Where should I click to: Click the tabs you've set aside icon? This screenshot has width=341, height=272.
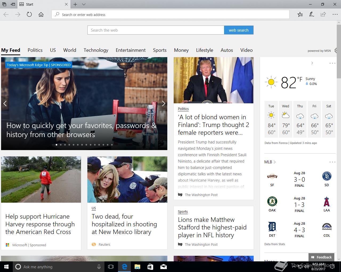coord(4,4)
